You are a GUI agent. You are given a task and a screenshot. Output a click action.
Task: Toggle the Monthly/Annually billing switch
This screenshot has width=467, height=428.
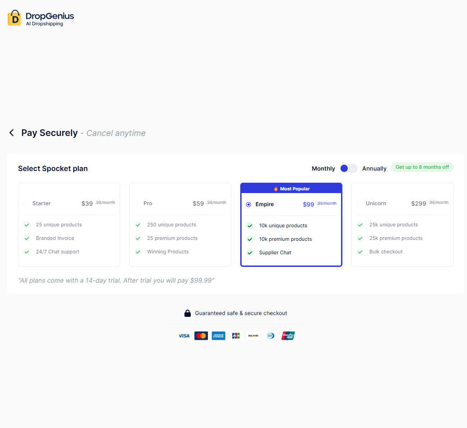[349, 168]
